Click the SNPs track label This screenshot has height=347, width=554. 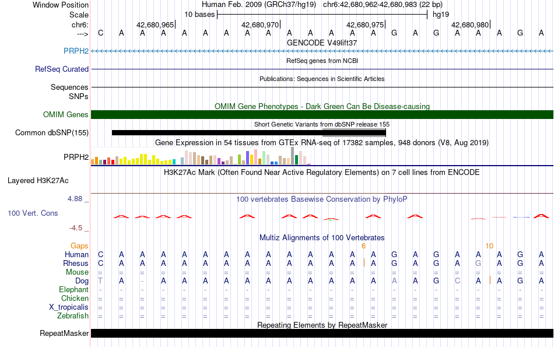tap(79, 96)
